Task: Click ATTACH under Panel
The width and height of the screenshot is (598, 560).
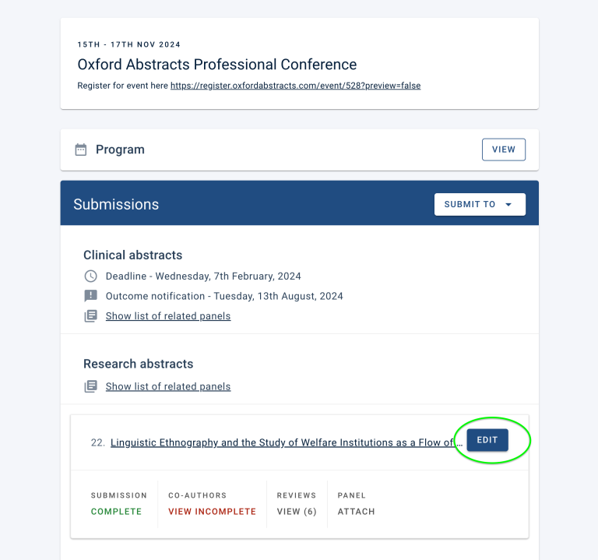Action: pos(356,512)
